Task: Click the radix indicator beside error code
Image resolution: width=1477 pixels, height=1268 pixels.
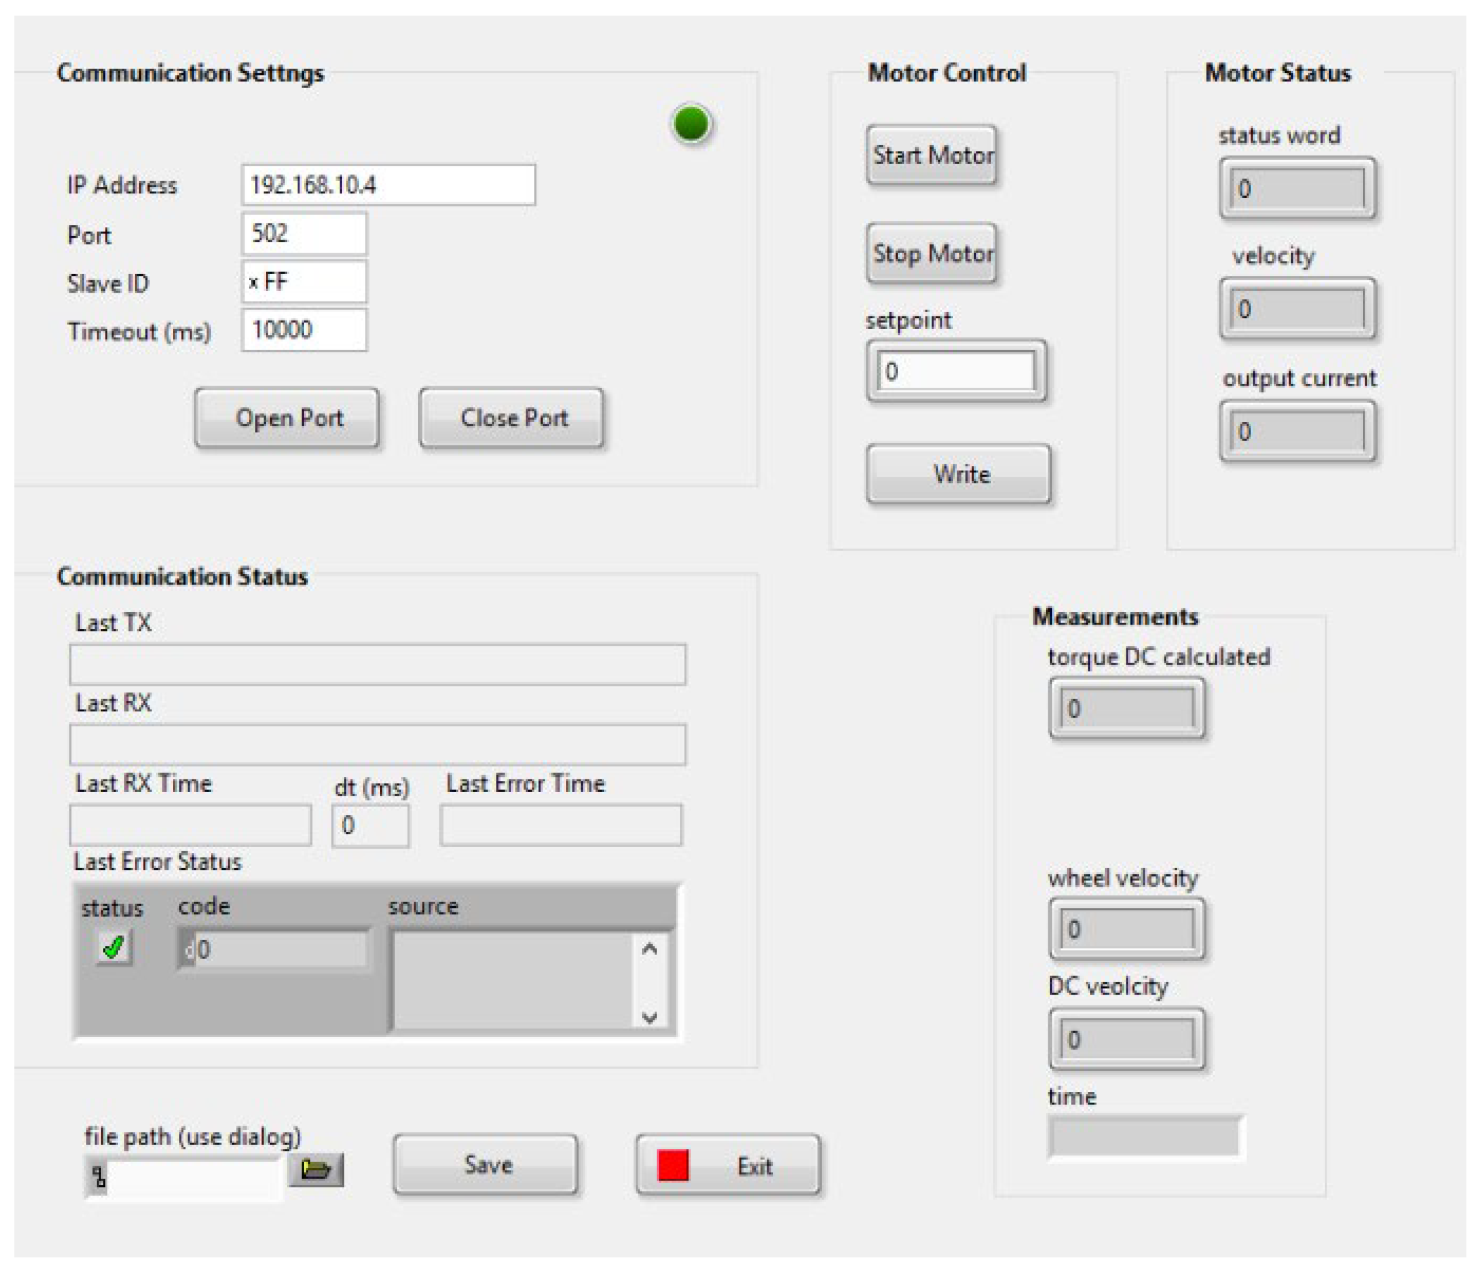Action: (188, 949)
